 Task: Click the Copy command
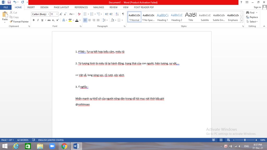pos(14,17)
